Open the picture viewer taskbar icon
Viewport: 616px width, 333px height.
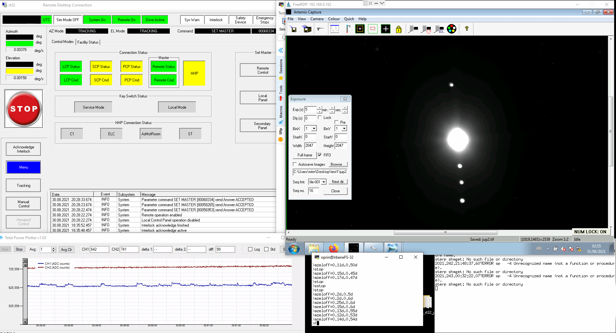393,248
